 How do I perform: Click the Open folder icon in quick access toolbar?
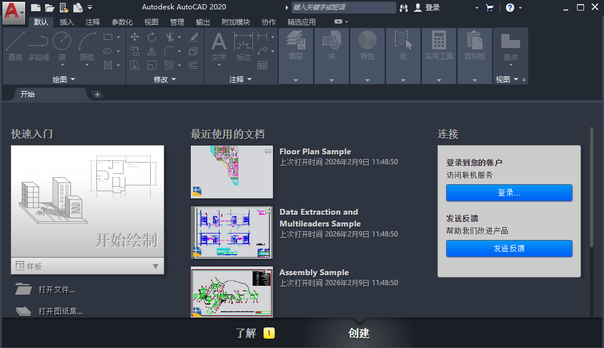(49, 8)
